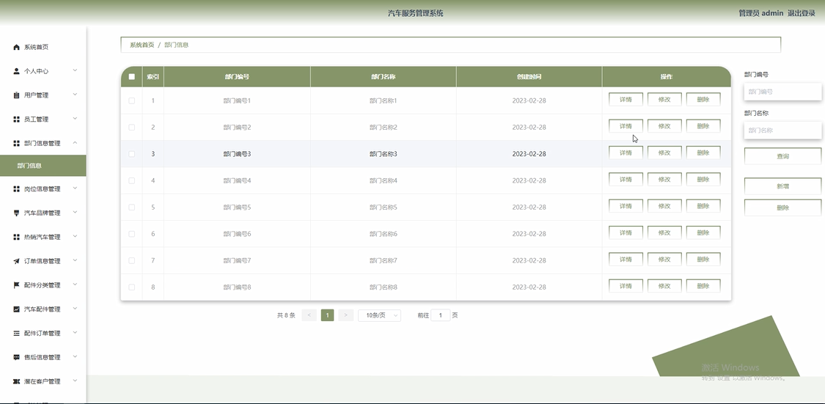Check the checkbox for row 部门编号8
This screenshot has height=404, width=825.
(x=131, y=287)
